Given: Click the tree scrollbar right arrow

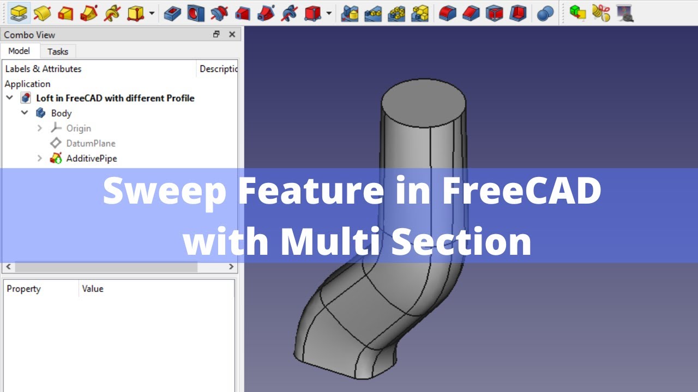Looking at the screenshot, I should point(231,267).
